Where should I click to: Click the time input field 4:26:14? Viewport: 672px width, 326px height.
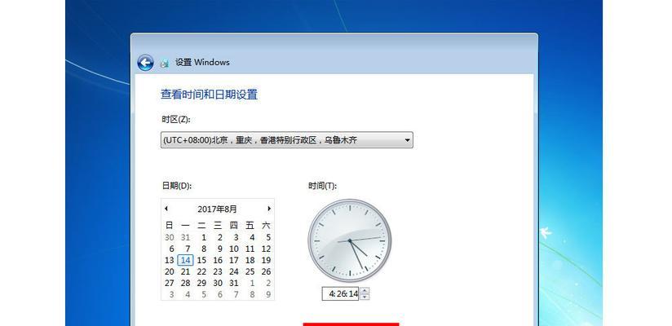341,294
